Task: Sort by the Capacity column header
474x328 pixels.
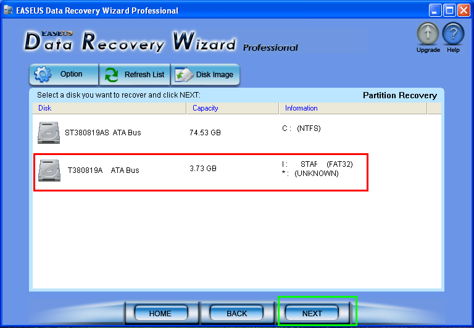Action: click(233, 108)
